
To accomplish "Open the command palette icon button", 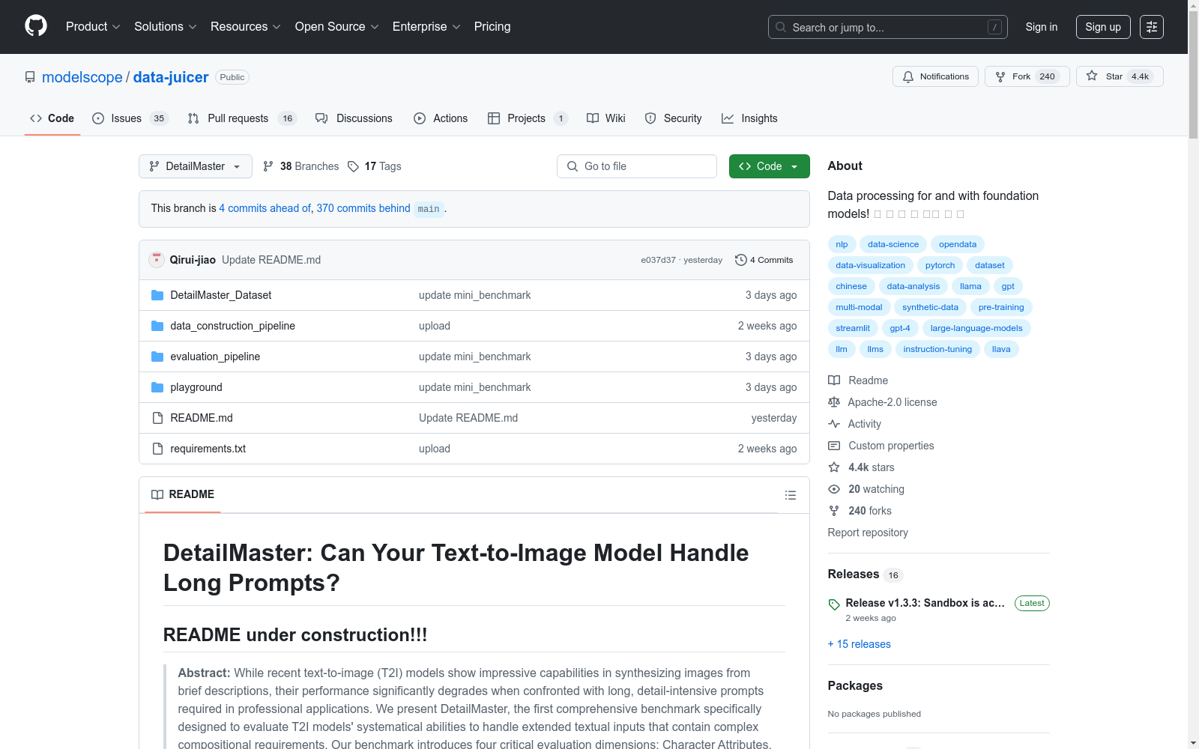I will 1152,27.
